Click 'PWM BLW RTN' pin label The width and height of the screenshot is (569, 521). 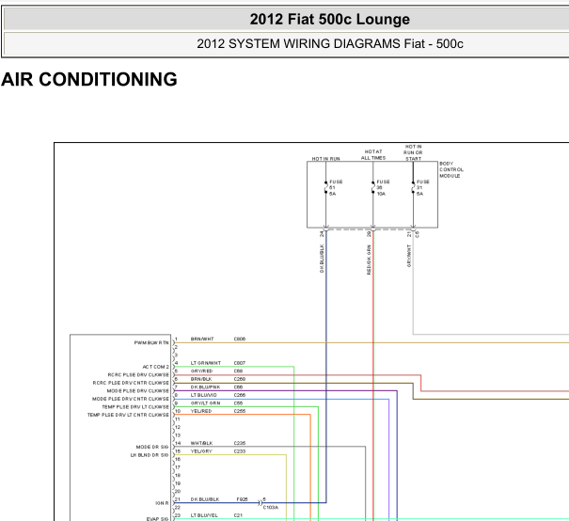coord(151,342)
